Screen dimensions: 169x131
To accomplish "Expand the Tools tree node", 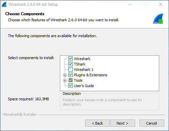I will pos(65,80).
